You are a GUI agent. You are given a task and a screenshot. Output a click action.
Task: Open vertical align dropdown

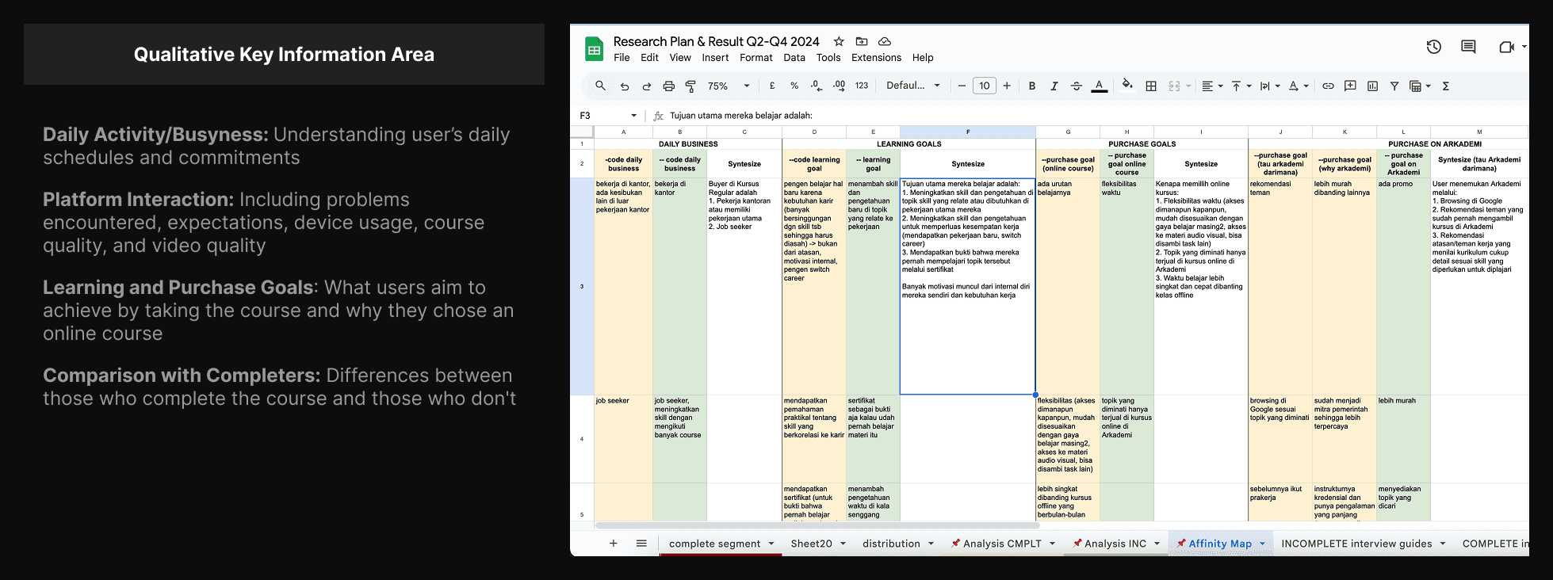click(1241, 86)
